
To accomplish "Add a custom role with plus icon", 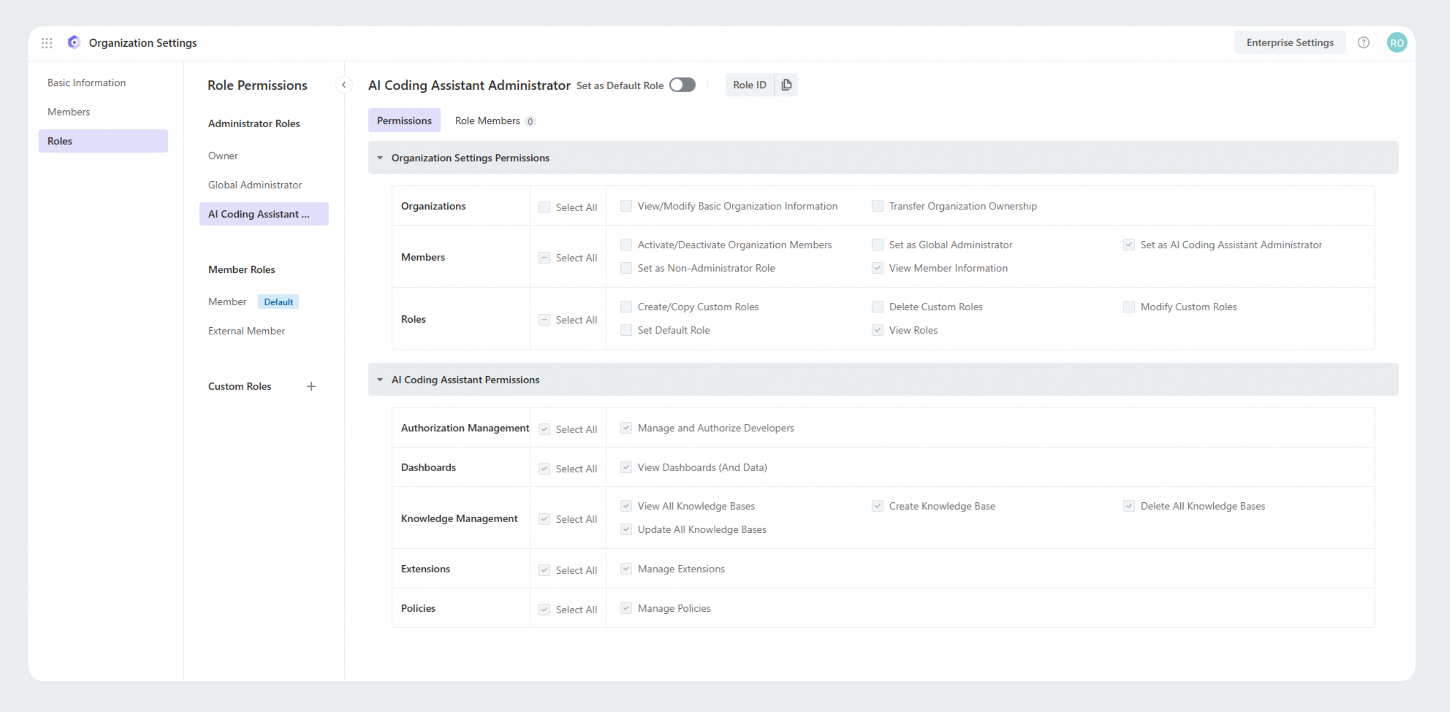I will [x=311, y=386].
